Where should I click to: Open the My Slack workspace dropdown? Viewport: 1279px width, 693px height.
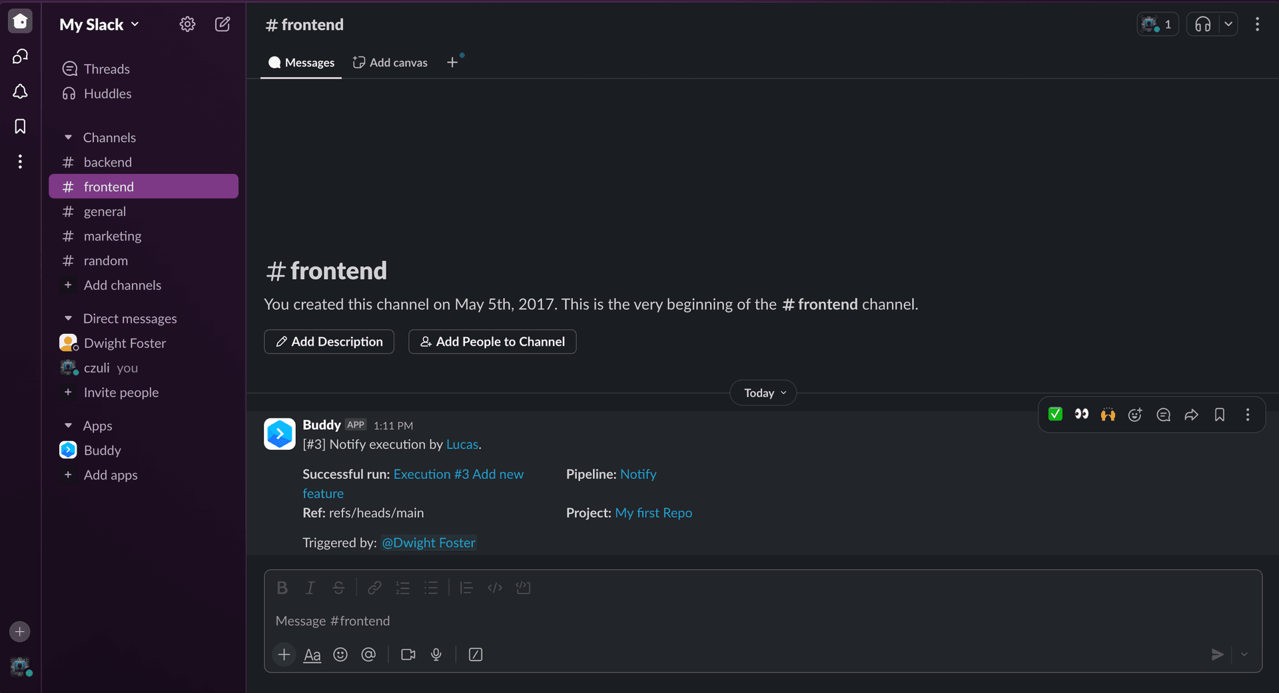99,25
